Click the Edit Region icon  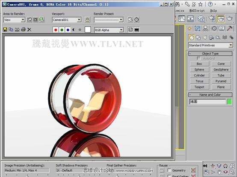click(x=30, y=20)
